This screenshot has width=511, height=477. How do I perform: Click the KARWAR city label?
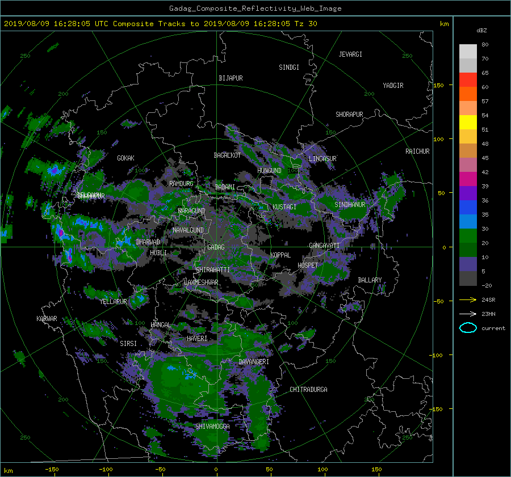[x=47, y=318]
